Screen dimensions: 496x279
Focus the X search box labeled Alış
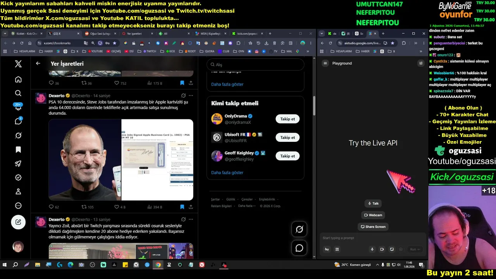tap(255, 64)
